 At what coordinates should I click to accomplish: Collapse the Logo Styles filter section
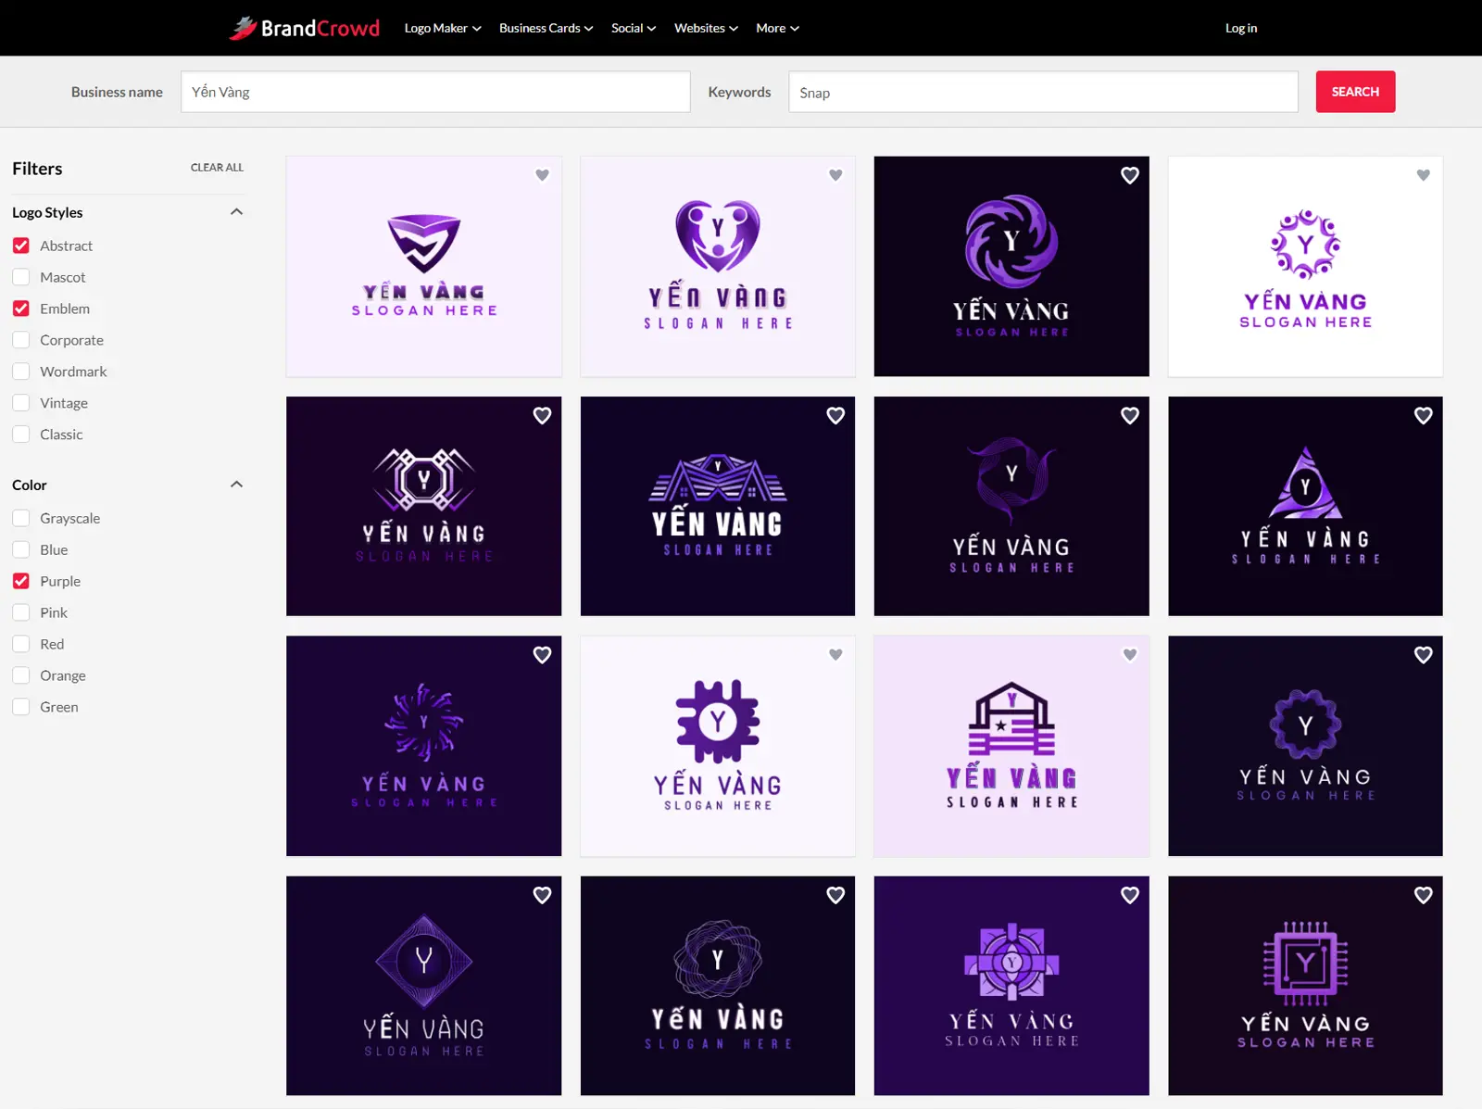coord(236,212)
